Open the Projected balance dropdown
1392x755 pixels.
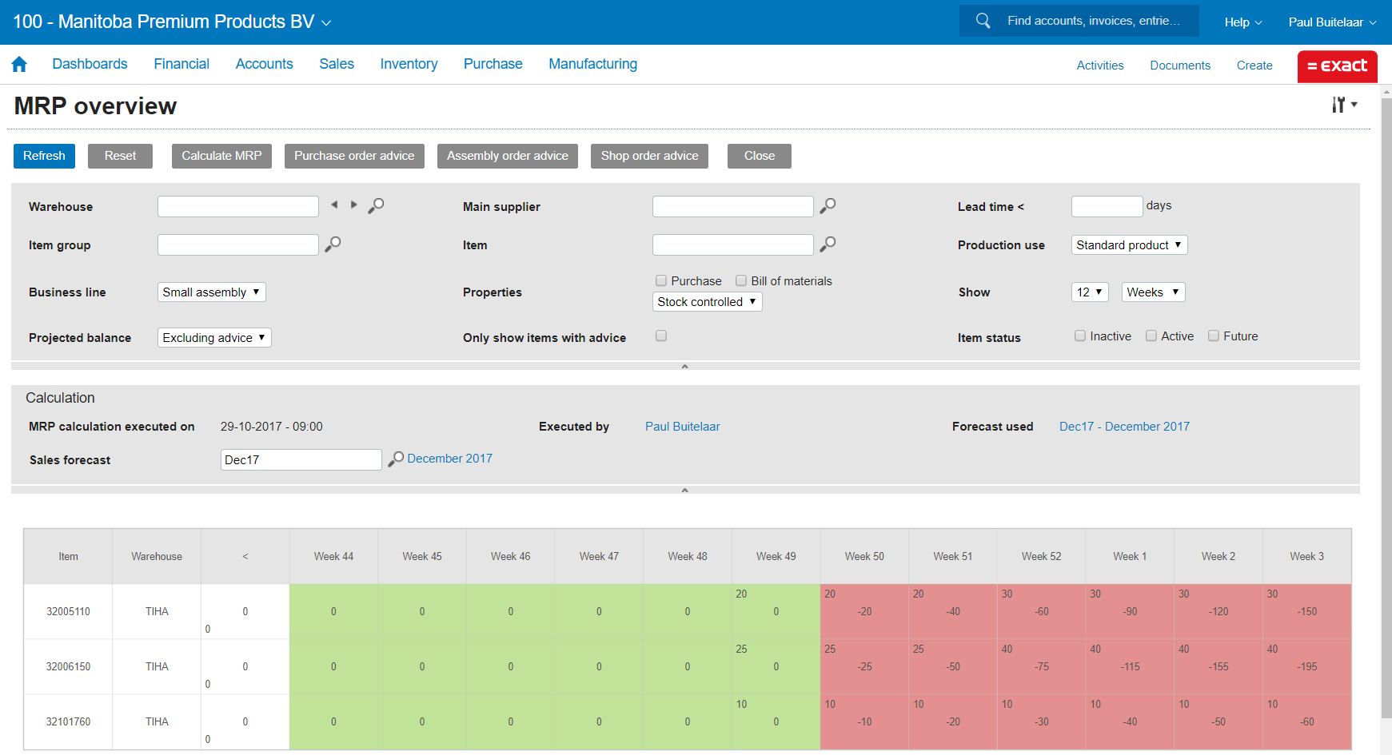213,338
